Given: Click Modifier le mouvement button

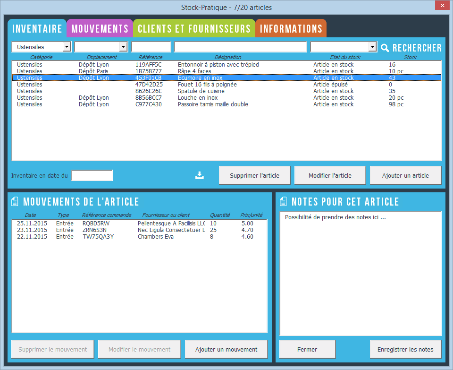Looking at the screenshot, I should tap(140, 349).
